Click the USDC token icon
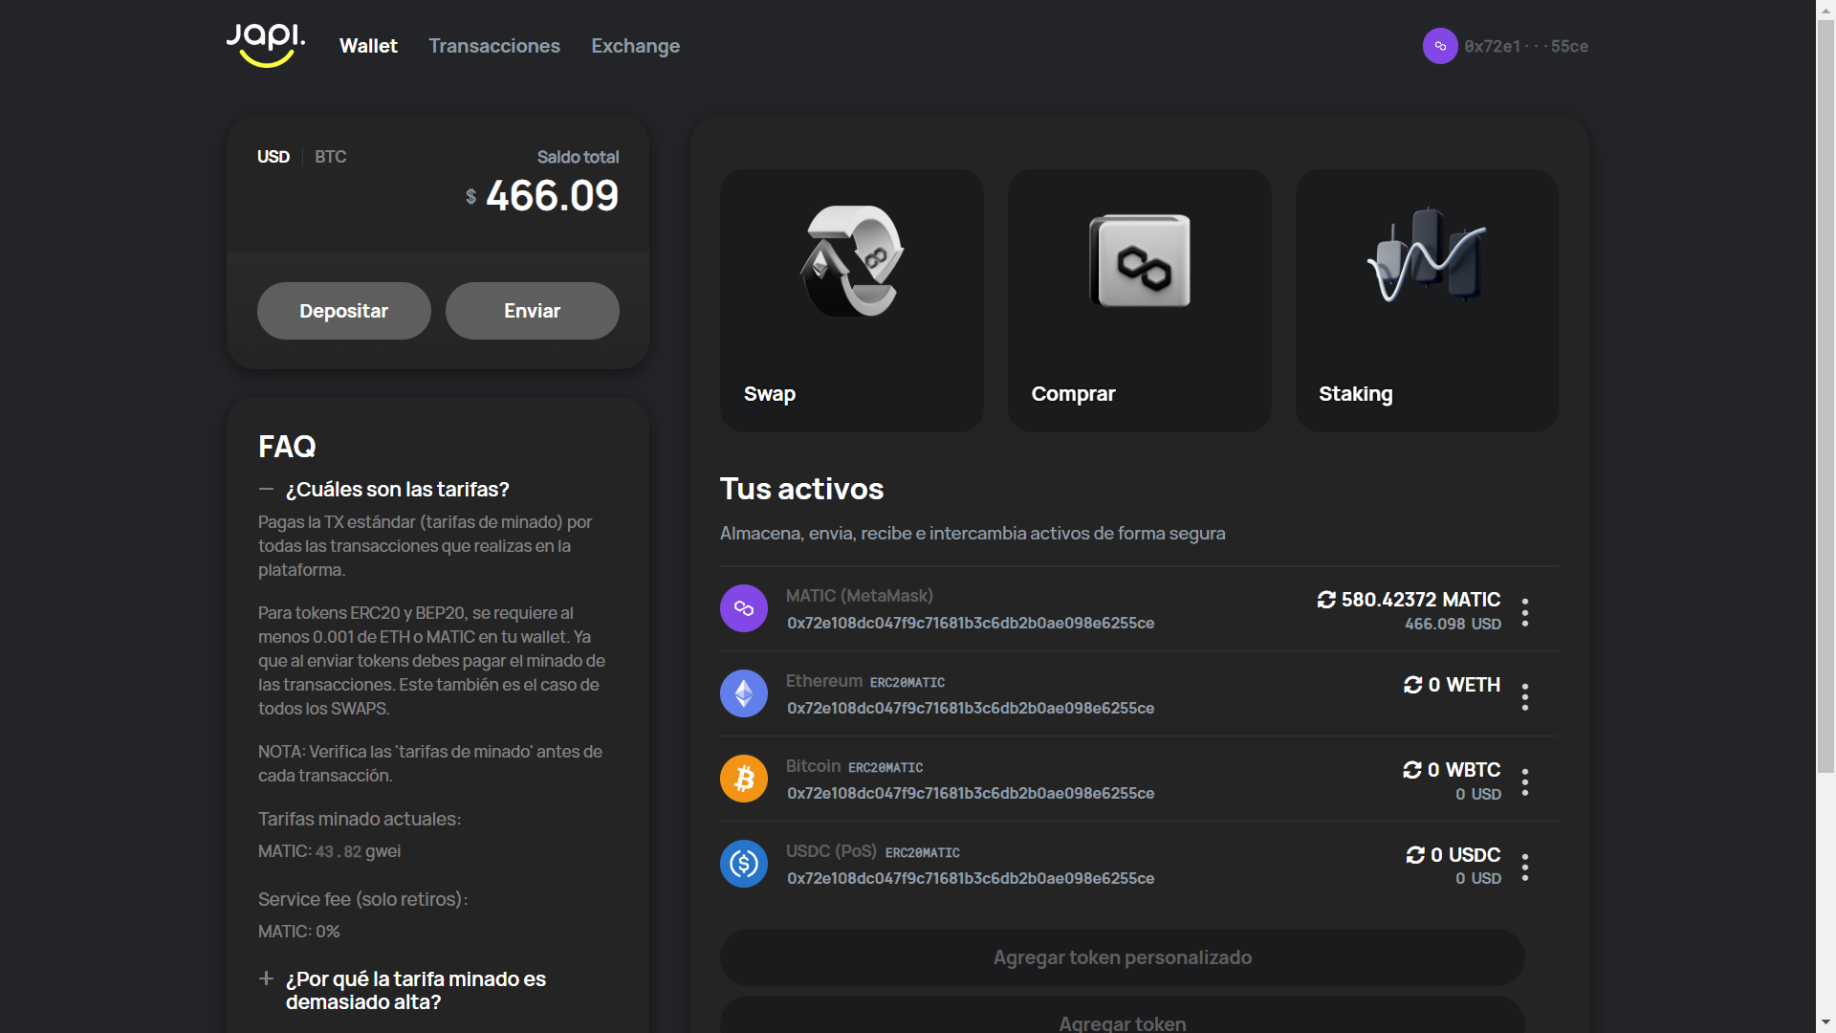This screenshot has height=1033, width=1836. tap(743, 863)
